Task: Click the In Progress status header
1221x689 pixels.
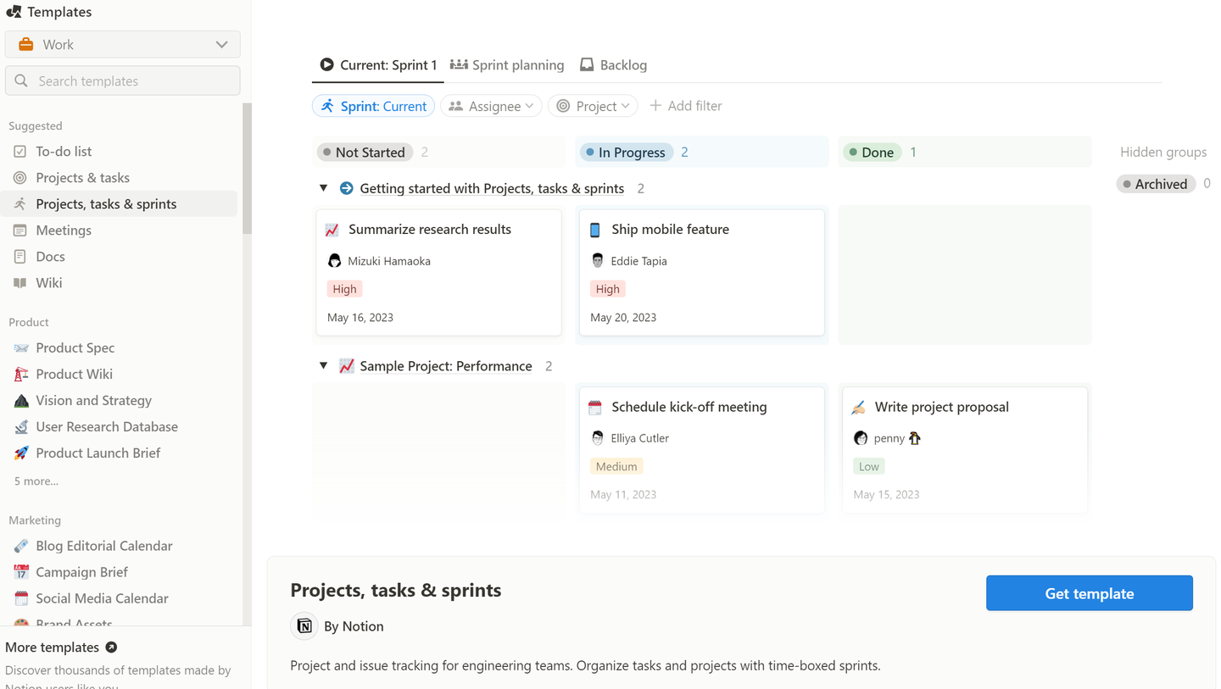Action: (627, 153)
